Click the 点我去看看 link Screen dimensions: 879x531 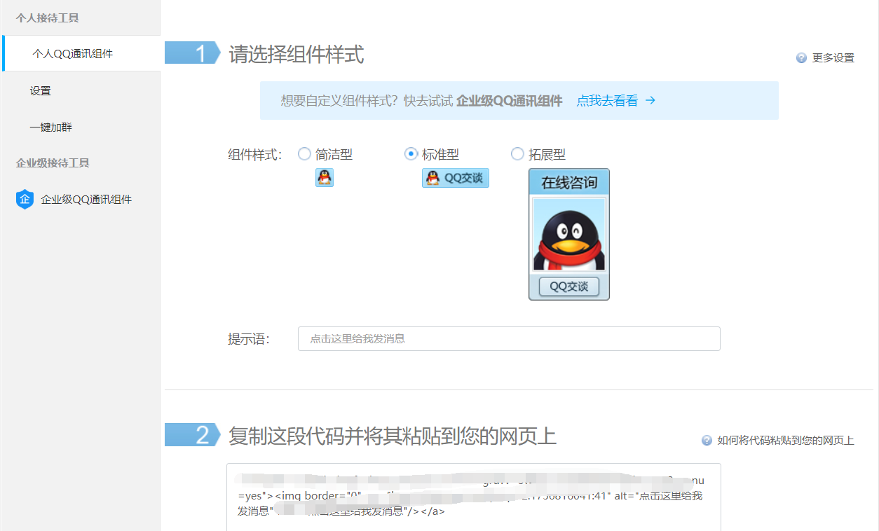click(x=607, y=101)
